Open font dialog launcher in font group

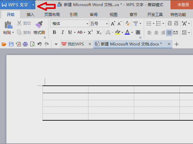(x=141, y=37)
